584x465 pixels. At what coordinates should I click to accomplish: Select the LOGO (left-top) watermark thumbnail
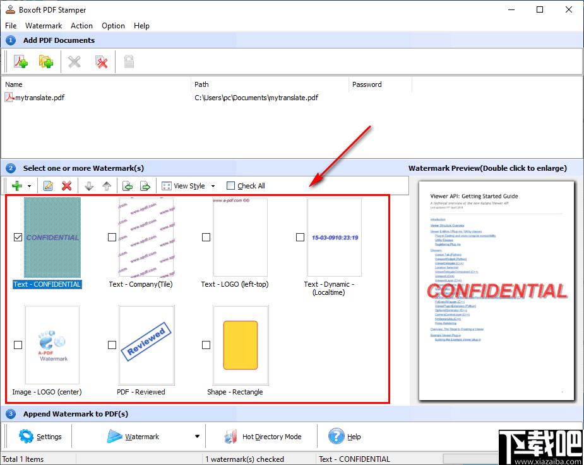pos(241,238)
